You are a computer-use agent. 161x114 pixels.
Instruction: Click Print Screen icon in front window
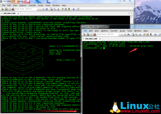click(133, 35)
